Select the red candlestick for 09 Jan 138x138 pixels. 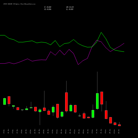(x=84, y=116)
